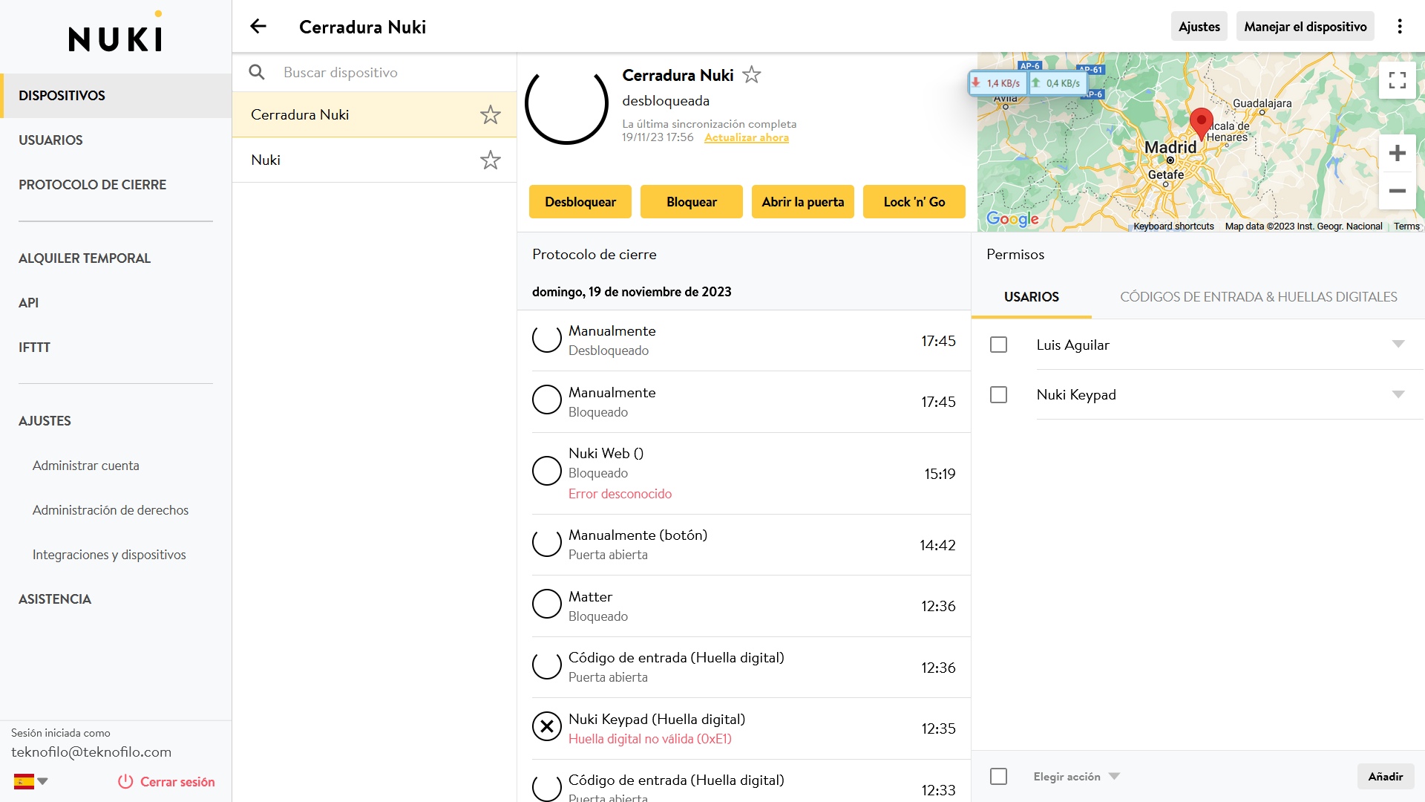
Task: Click Manejar el dispositivo button
Action: point(1306,27)
